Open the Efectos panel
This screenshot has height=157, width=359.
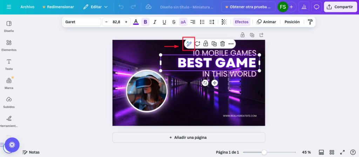coord(242,22)
